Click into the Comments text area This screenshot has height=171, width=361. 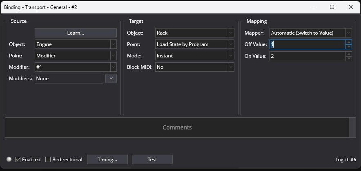coord(177,127)
